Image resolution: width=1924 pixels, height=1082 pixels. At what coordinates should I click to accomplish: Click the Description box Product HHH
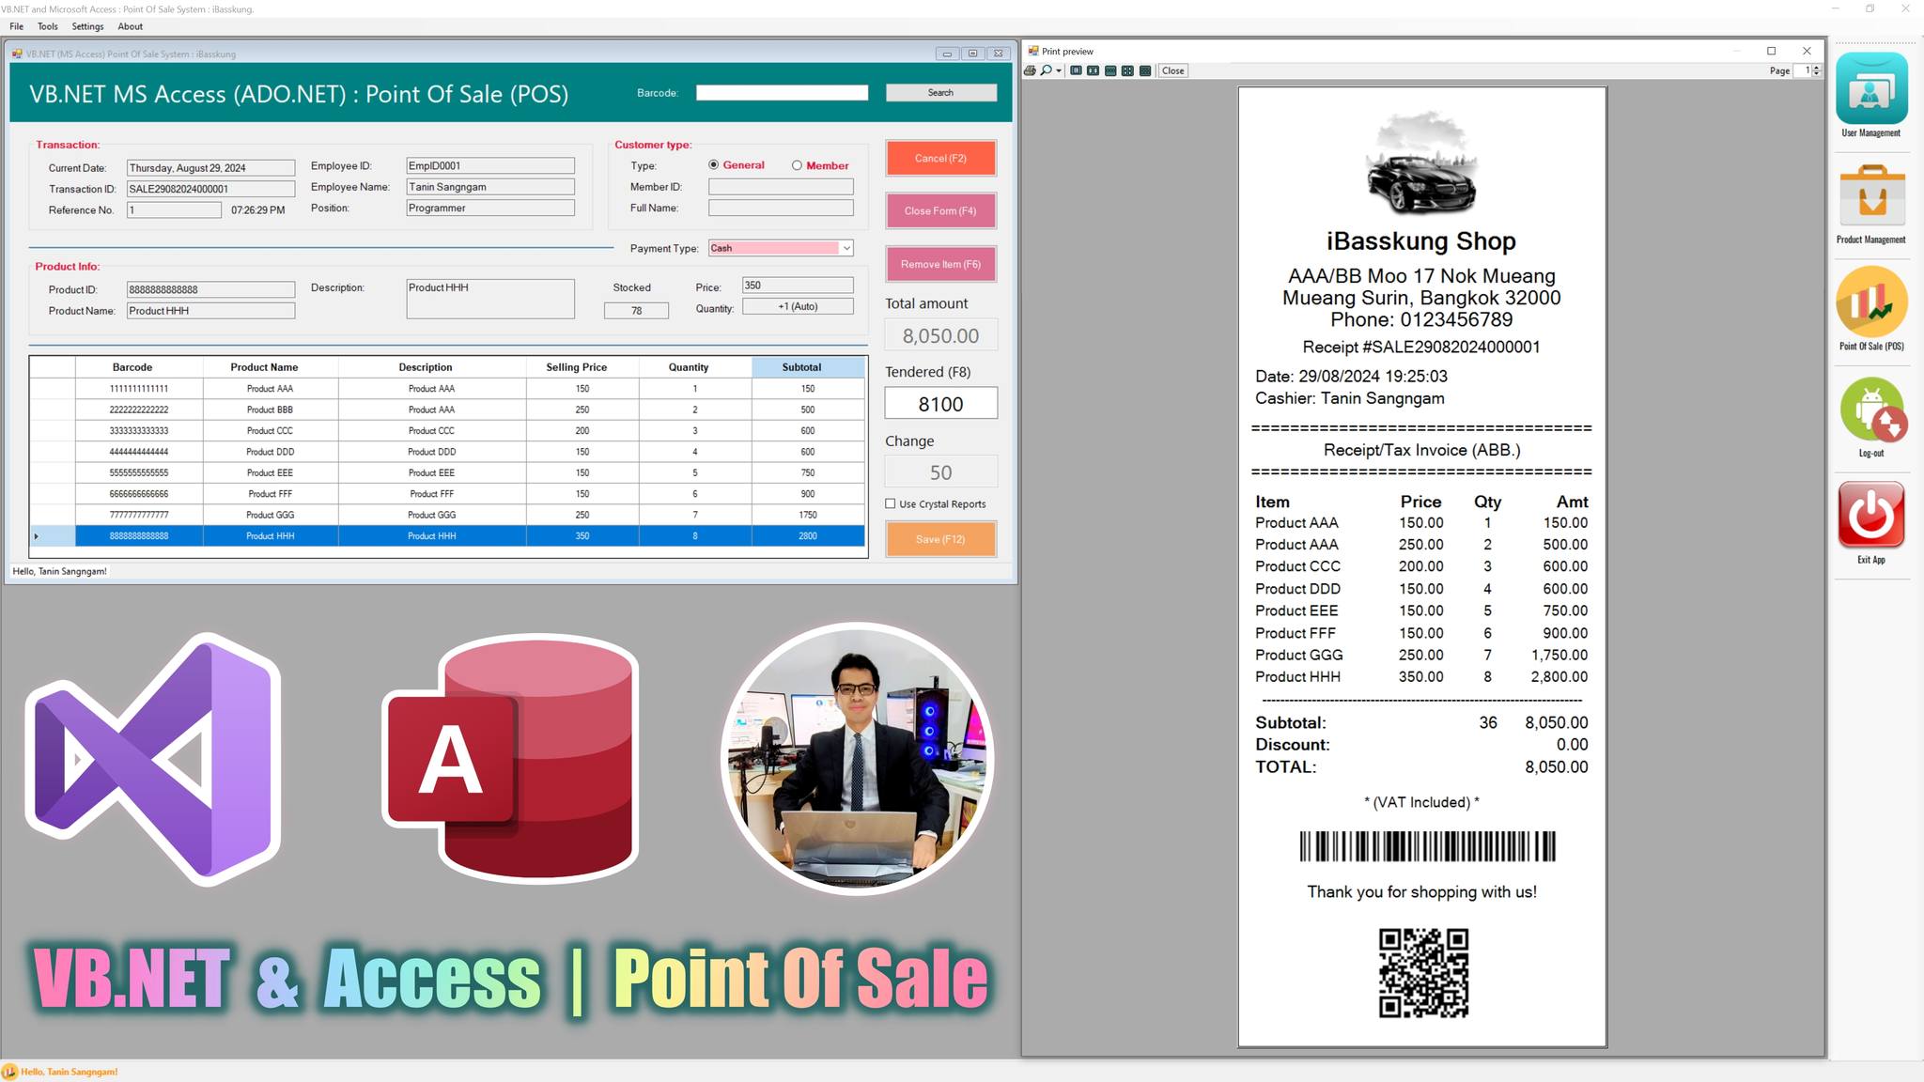[x=490, y=299]
